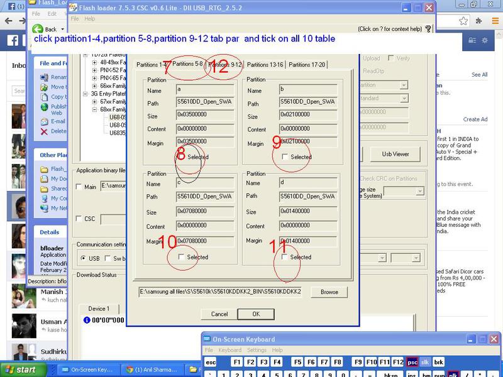
Task: Switch to the Partitions 9-12 tab
Action: (x=225, y=65)
